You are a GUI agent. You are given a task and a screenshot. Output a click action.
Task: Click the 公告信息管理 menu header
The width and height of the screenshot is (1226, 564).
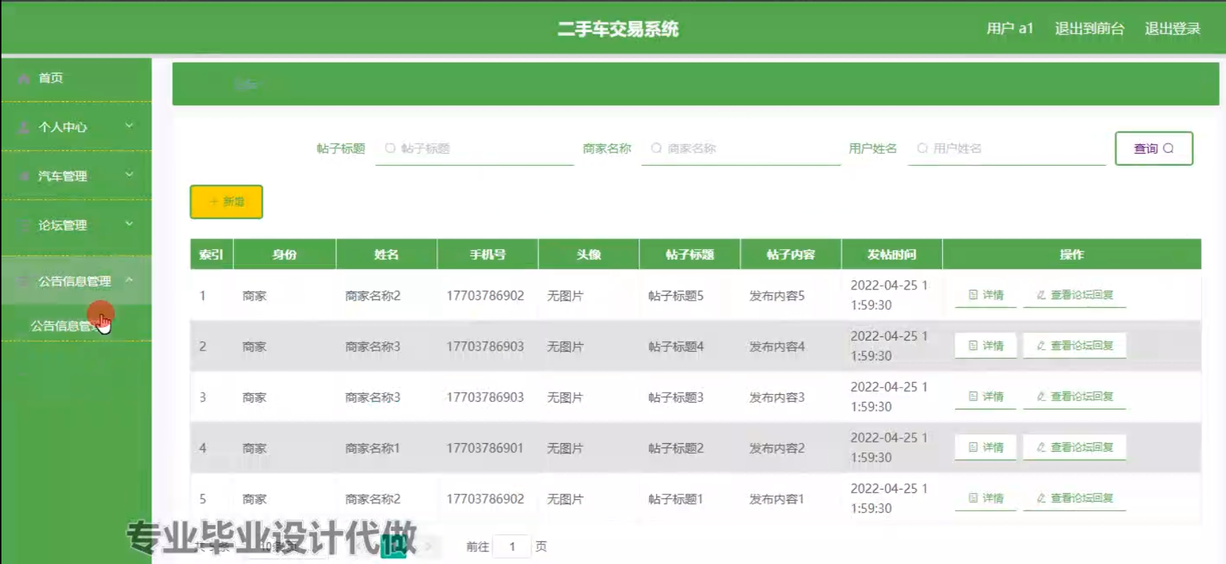76,281
